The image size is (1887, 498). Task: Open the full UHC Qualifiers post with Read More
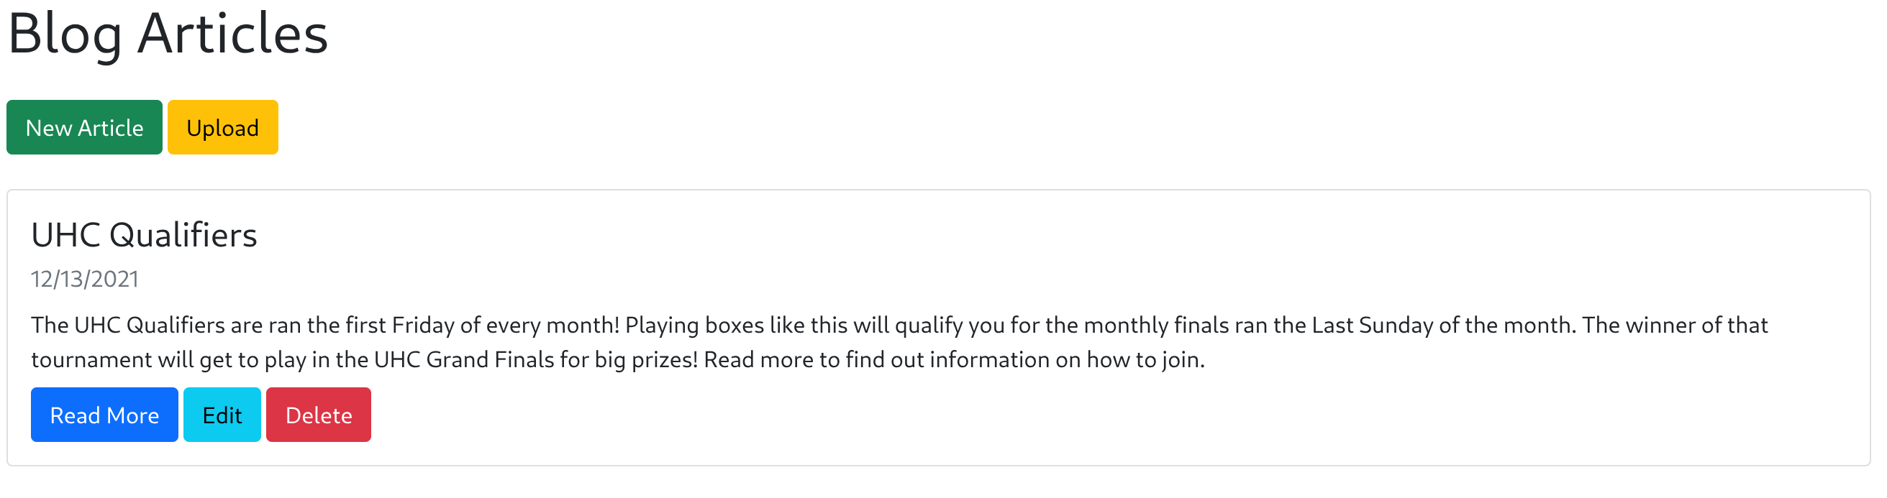click(104, 415)
